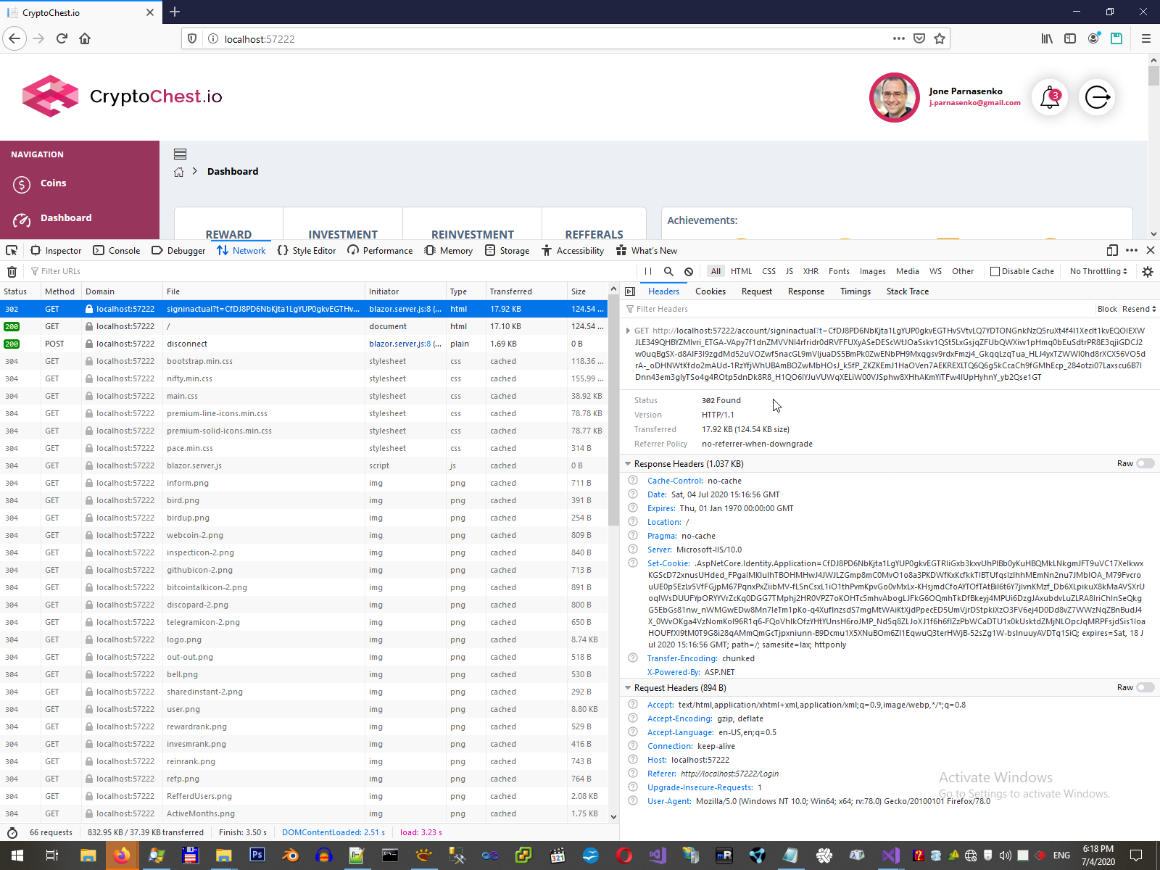The image size is (1160, 870).
Task: Filter requests by WS type
Action: [935, 271]
